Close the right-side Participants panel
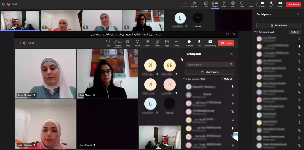Image resolution: width=304 pixels, height=150 pixels. 298,14
